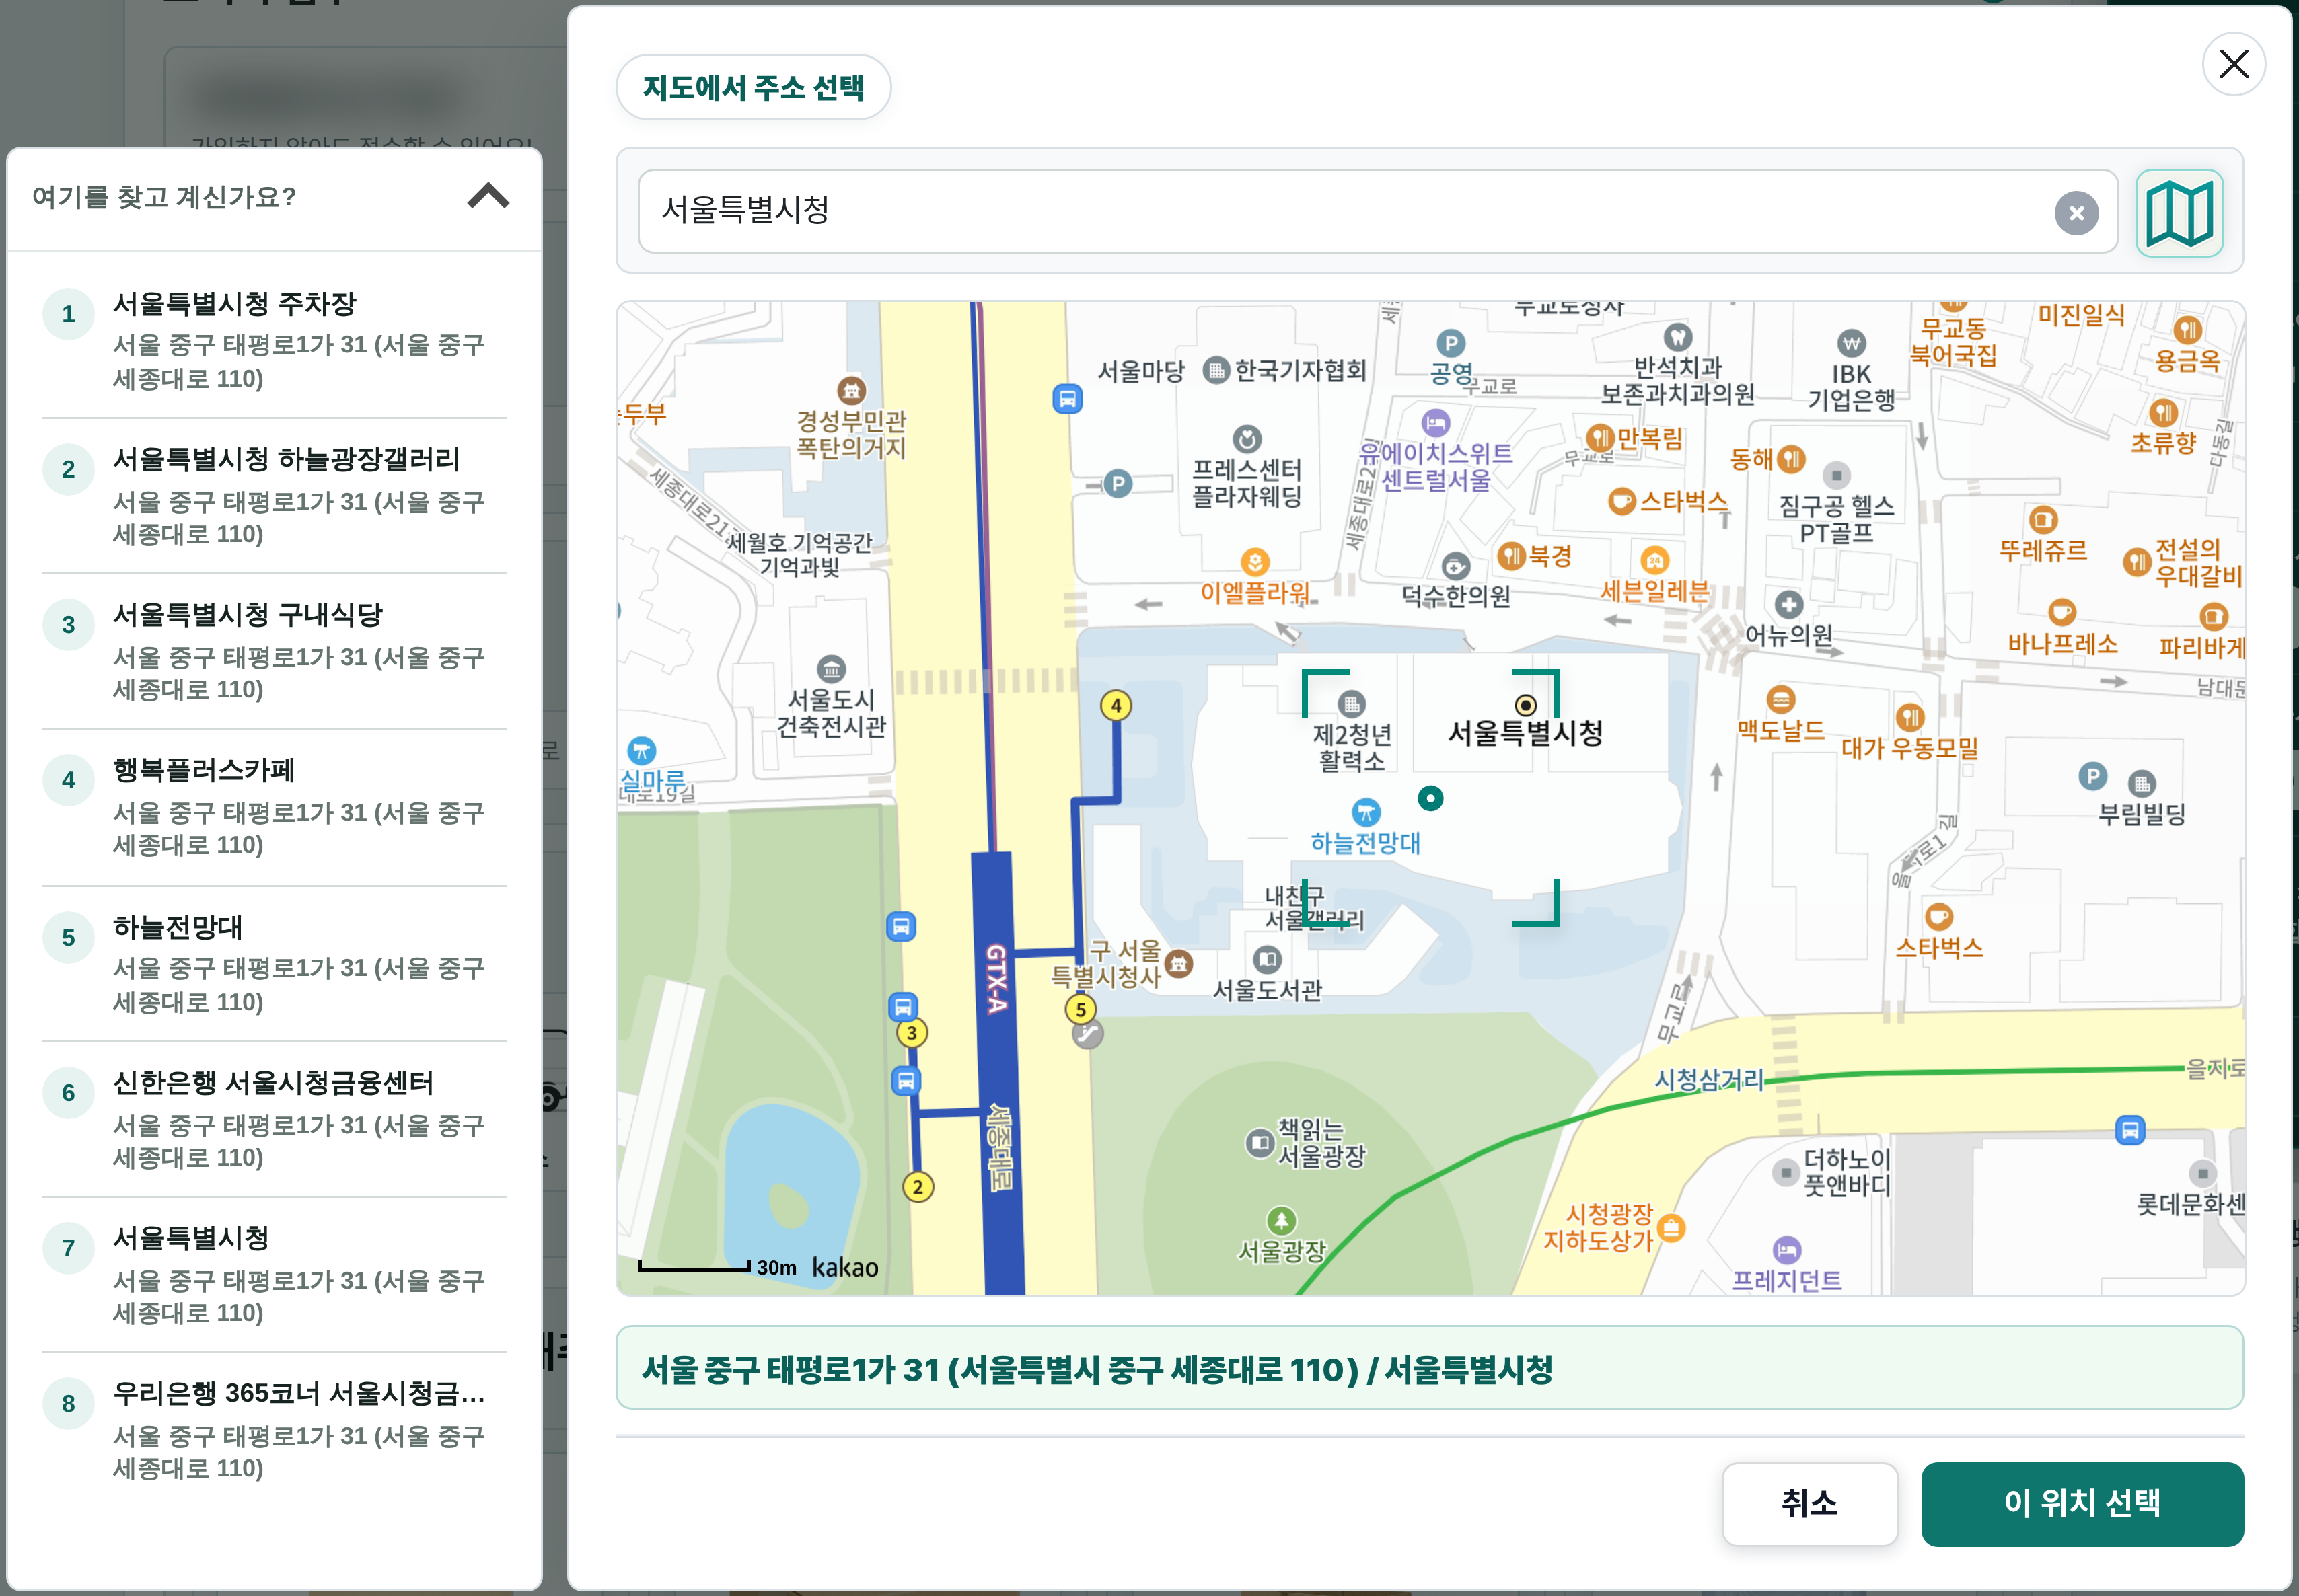Click the yellow exit 3 marker on map
The height and width of the screenshot is (1596, 2299).
[x=912, y=1033]
